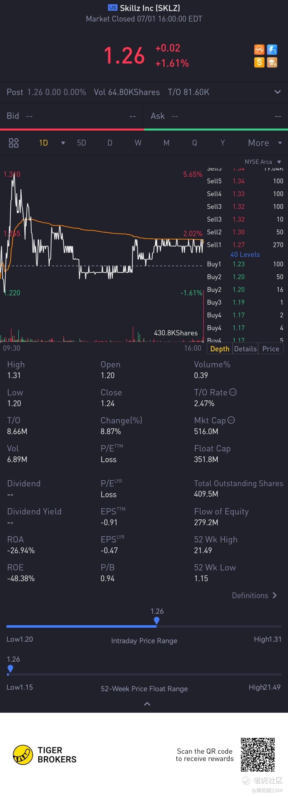The width and height of the screenshot is (288, 797).
Task: Switch order book view to Details
Action: 245,349
